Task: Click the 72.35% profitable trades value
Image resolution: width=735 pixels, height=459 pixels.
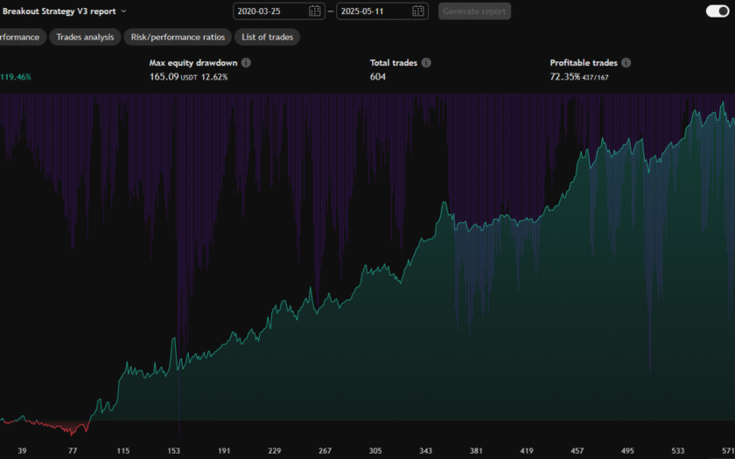Action: [565, 77]
